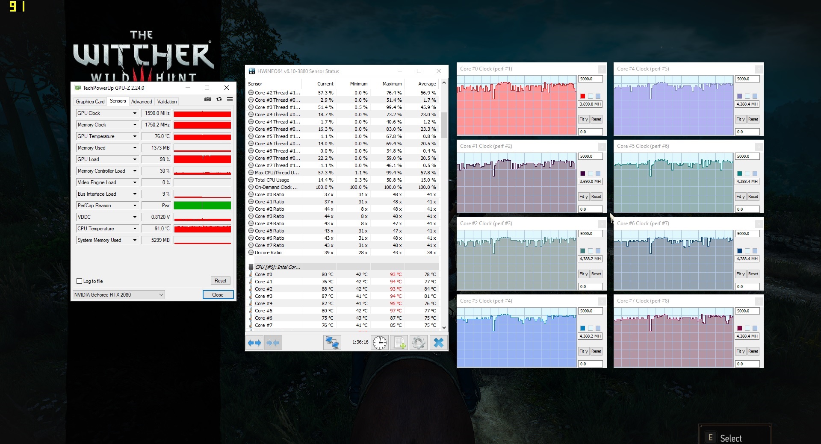The height and width of the screenshot is (444, 821).
Task: Close the Core #7 Clock graph window
Action: 759,301
